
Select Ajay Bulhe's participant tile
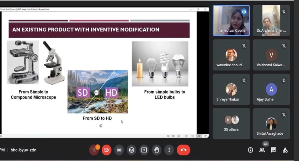(x=271, y=89)
